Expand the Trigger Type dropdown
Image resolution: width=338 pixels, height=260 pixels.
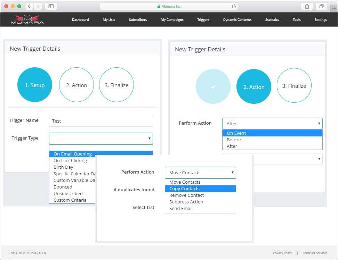101,138
